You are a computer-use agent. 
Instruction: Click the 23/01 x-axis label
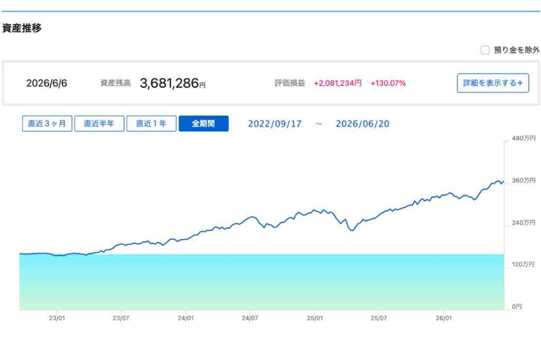[57, 318]
